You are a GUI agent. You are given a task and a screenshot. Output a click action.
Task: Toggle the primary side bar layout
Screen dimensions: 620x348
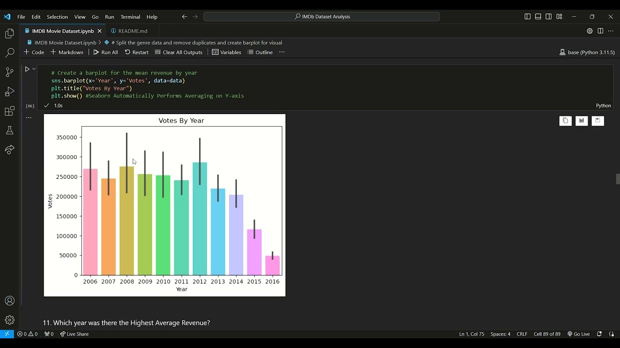coord(527,16)
